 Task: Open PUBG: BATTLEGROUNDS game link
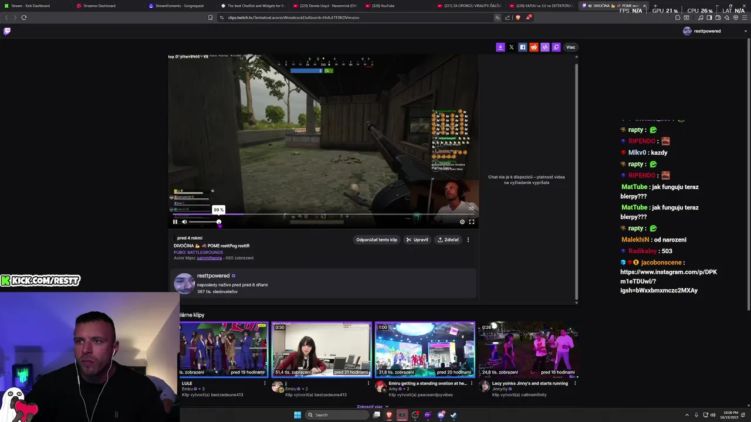click(198, 252)
